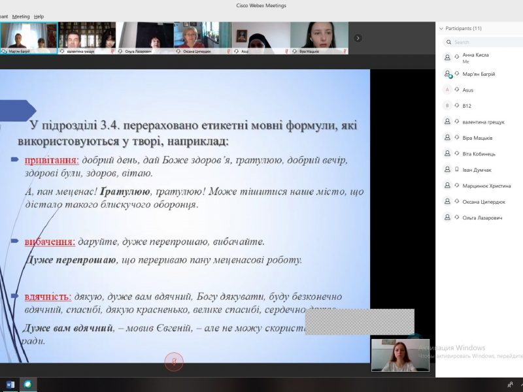
Task: Click Ольга Лазарович in participant list
Action: (x=482, y=218)
